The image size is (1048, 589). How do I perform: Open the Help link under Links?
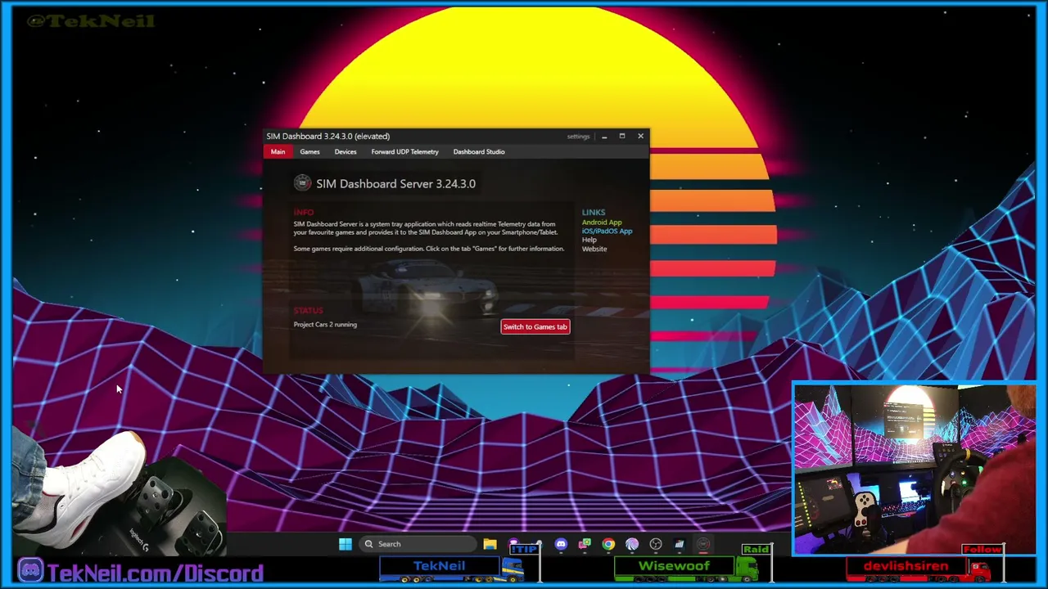tap(589, 240)
